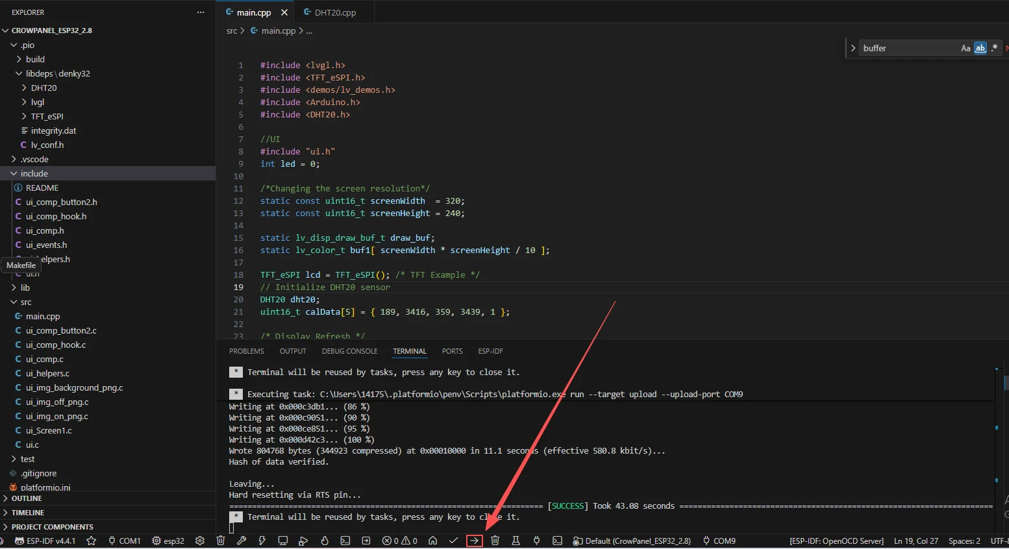The height and width of the screenshot is (549, 1009).
Task: Collapse the include folder
Action: (x=34, y=173)
